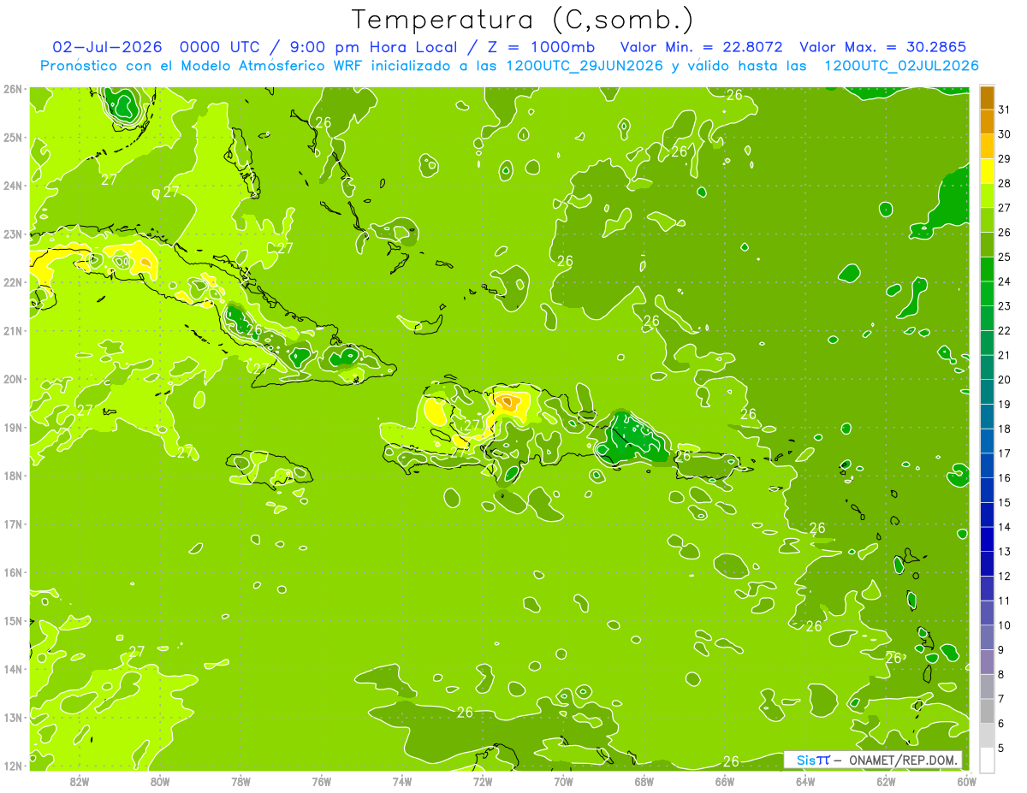Screen dimensions: 1027x793
Task: Click the 17N latitude axis label
Action: (13, 524)
